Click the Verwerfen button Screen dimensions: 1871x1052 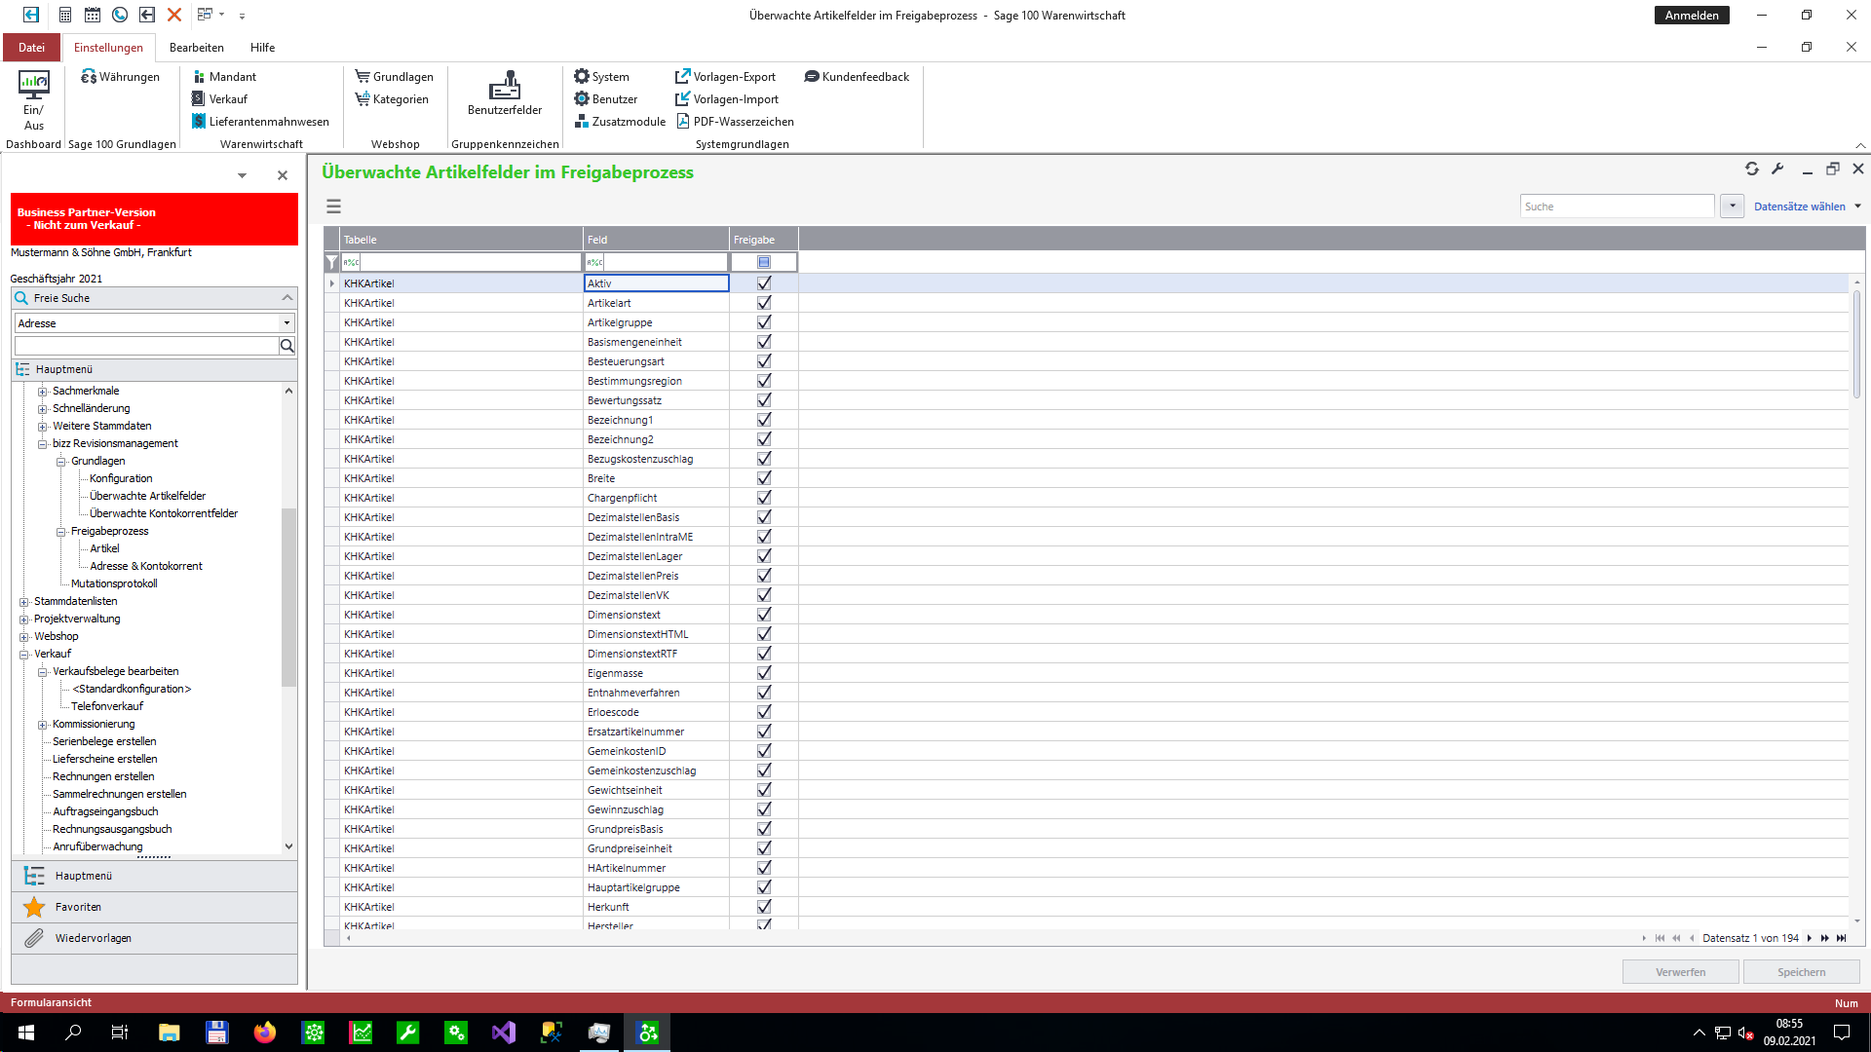(1680, 972)
